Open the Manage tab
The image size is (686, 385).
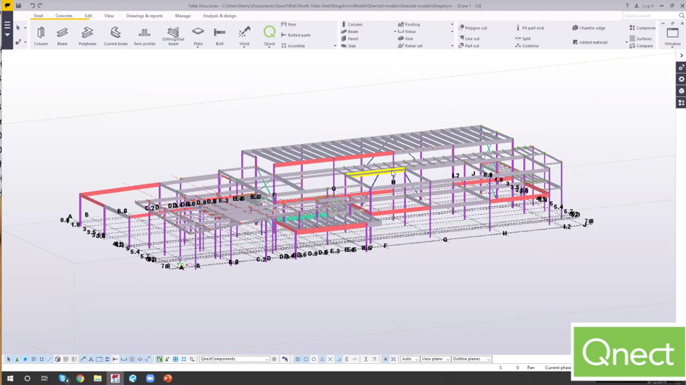tap(183, 16)
